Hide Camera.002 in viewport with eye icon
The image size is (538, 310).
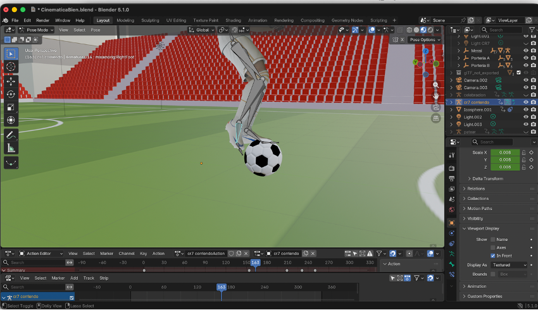click(x=525, y=80)
